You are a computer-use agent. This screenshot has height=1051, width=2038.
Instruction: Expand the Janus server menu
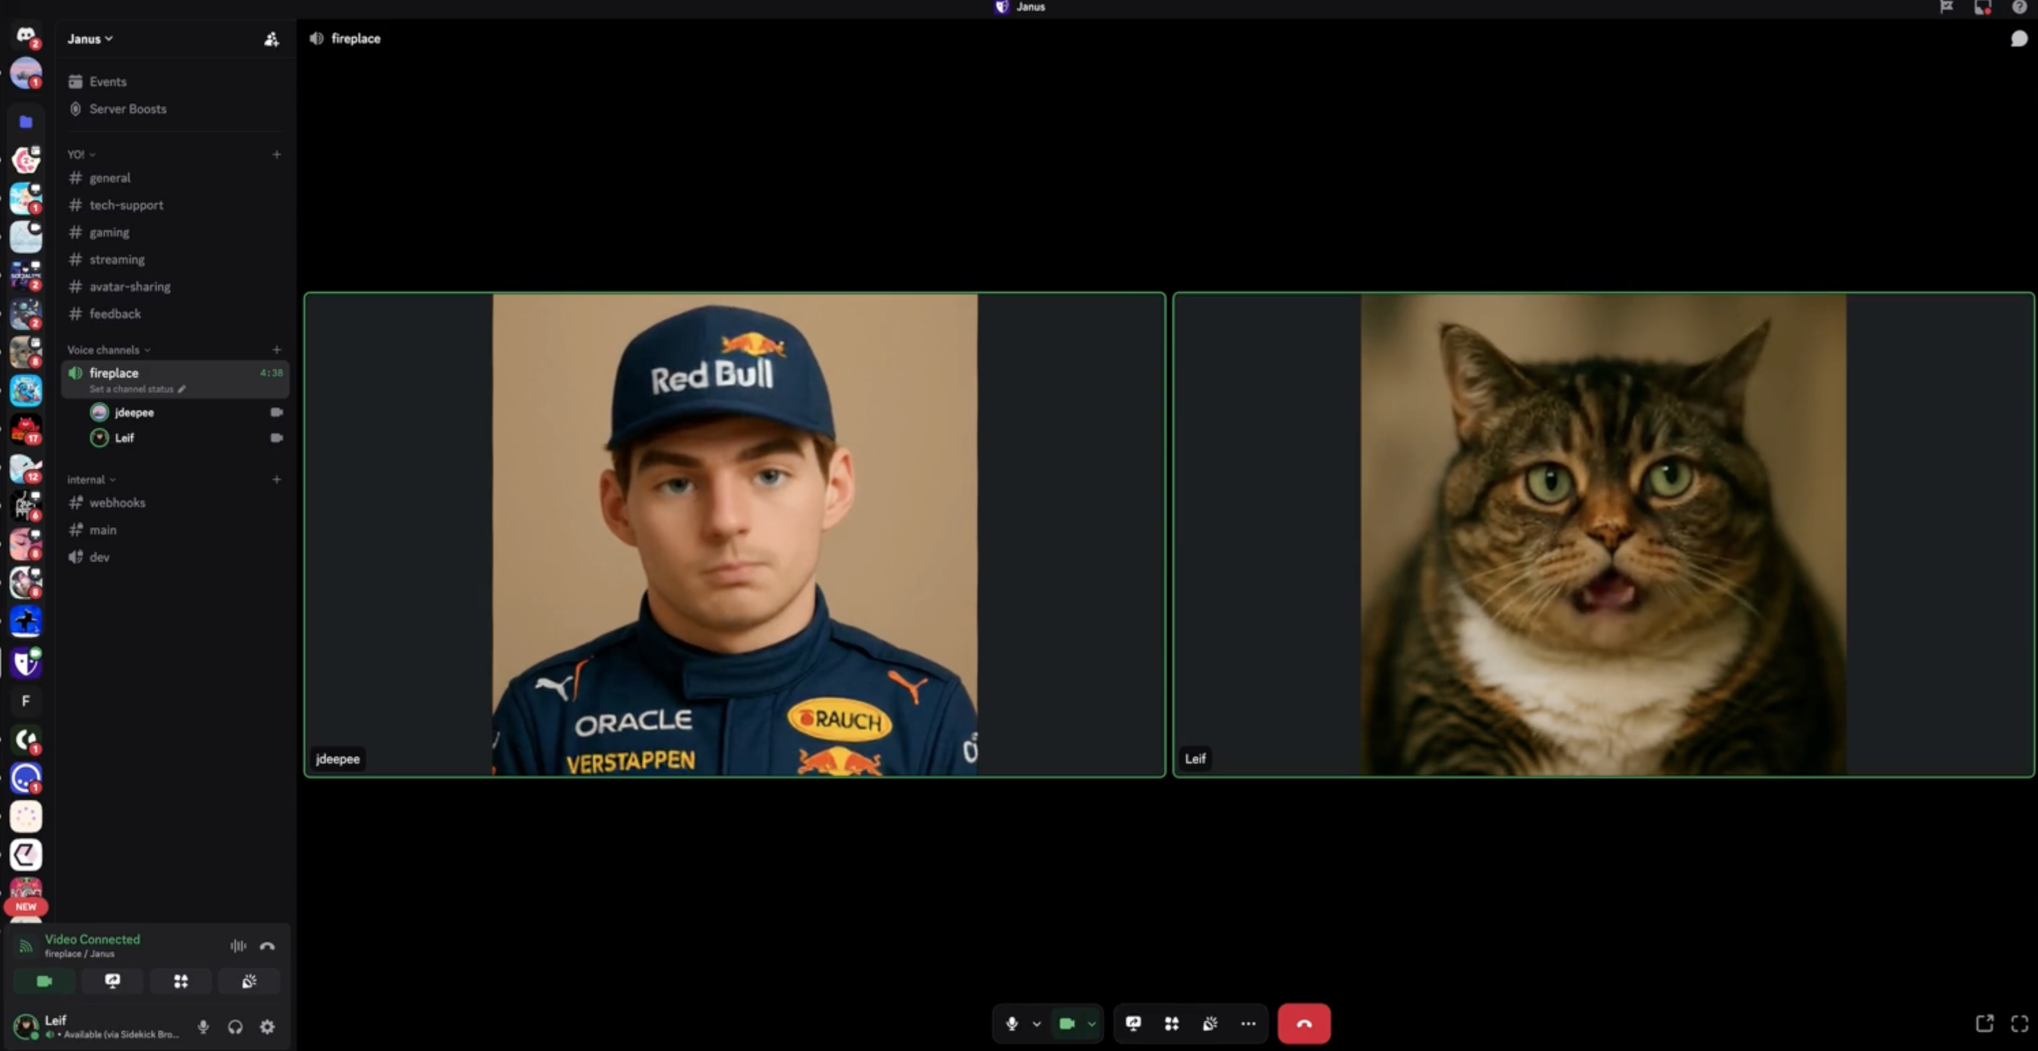(x=89, y=39)
